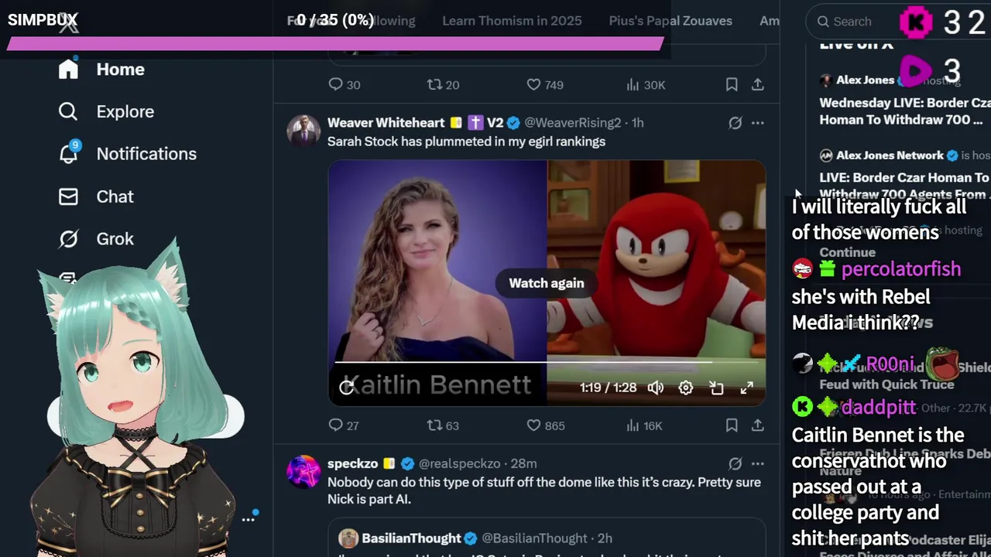The width and height of the screenshot is (991, 557).
Task: Open video settings with the gear icon
Action: pos(686,388)
